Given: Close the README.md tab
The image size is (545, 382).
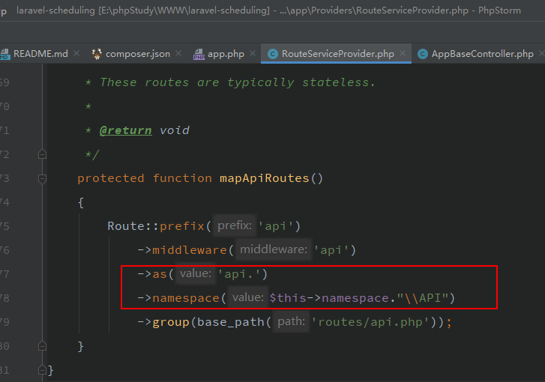Looking at the screenshot, I should click(x=76, y=54).
